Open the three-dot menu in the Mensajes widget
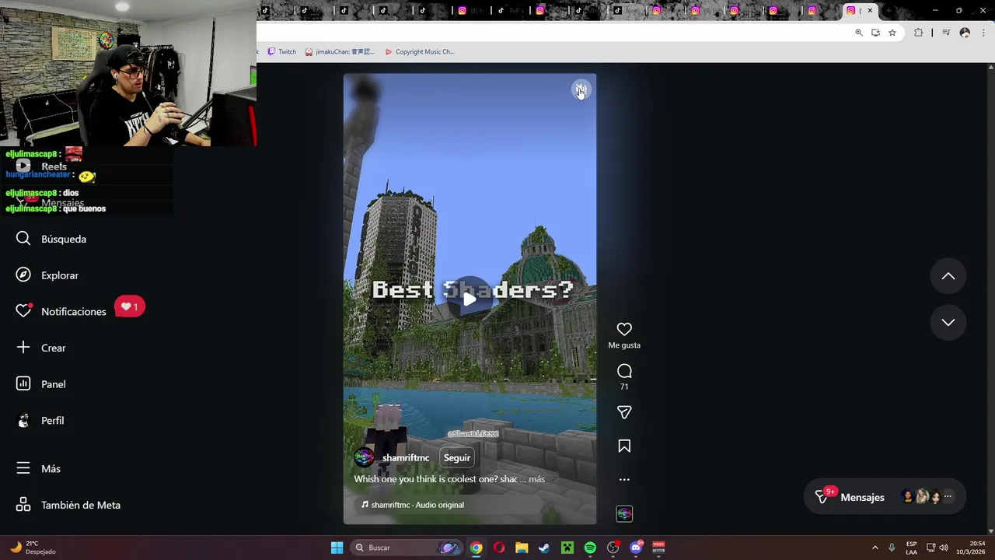This screenshot has height=560, width=995. click(948, 496)
